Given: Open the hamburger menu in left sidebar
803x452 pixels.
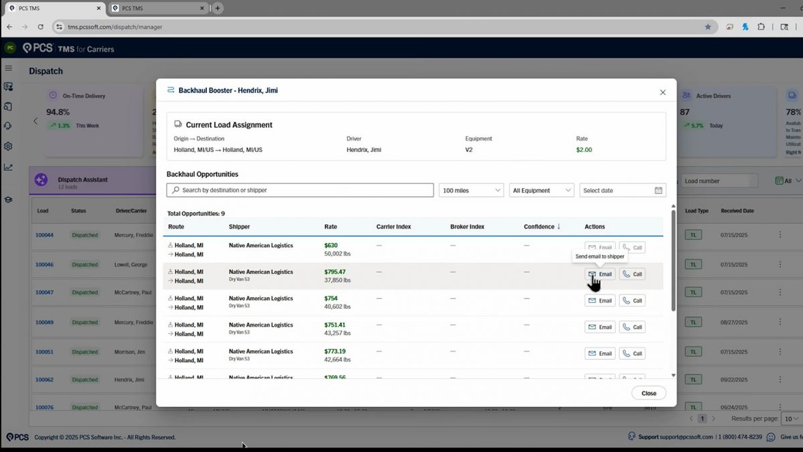Looking at the screenshot, I should [9, 68].
